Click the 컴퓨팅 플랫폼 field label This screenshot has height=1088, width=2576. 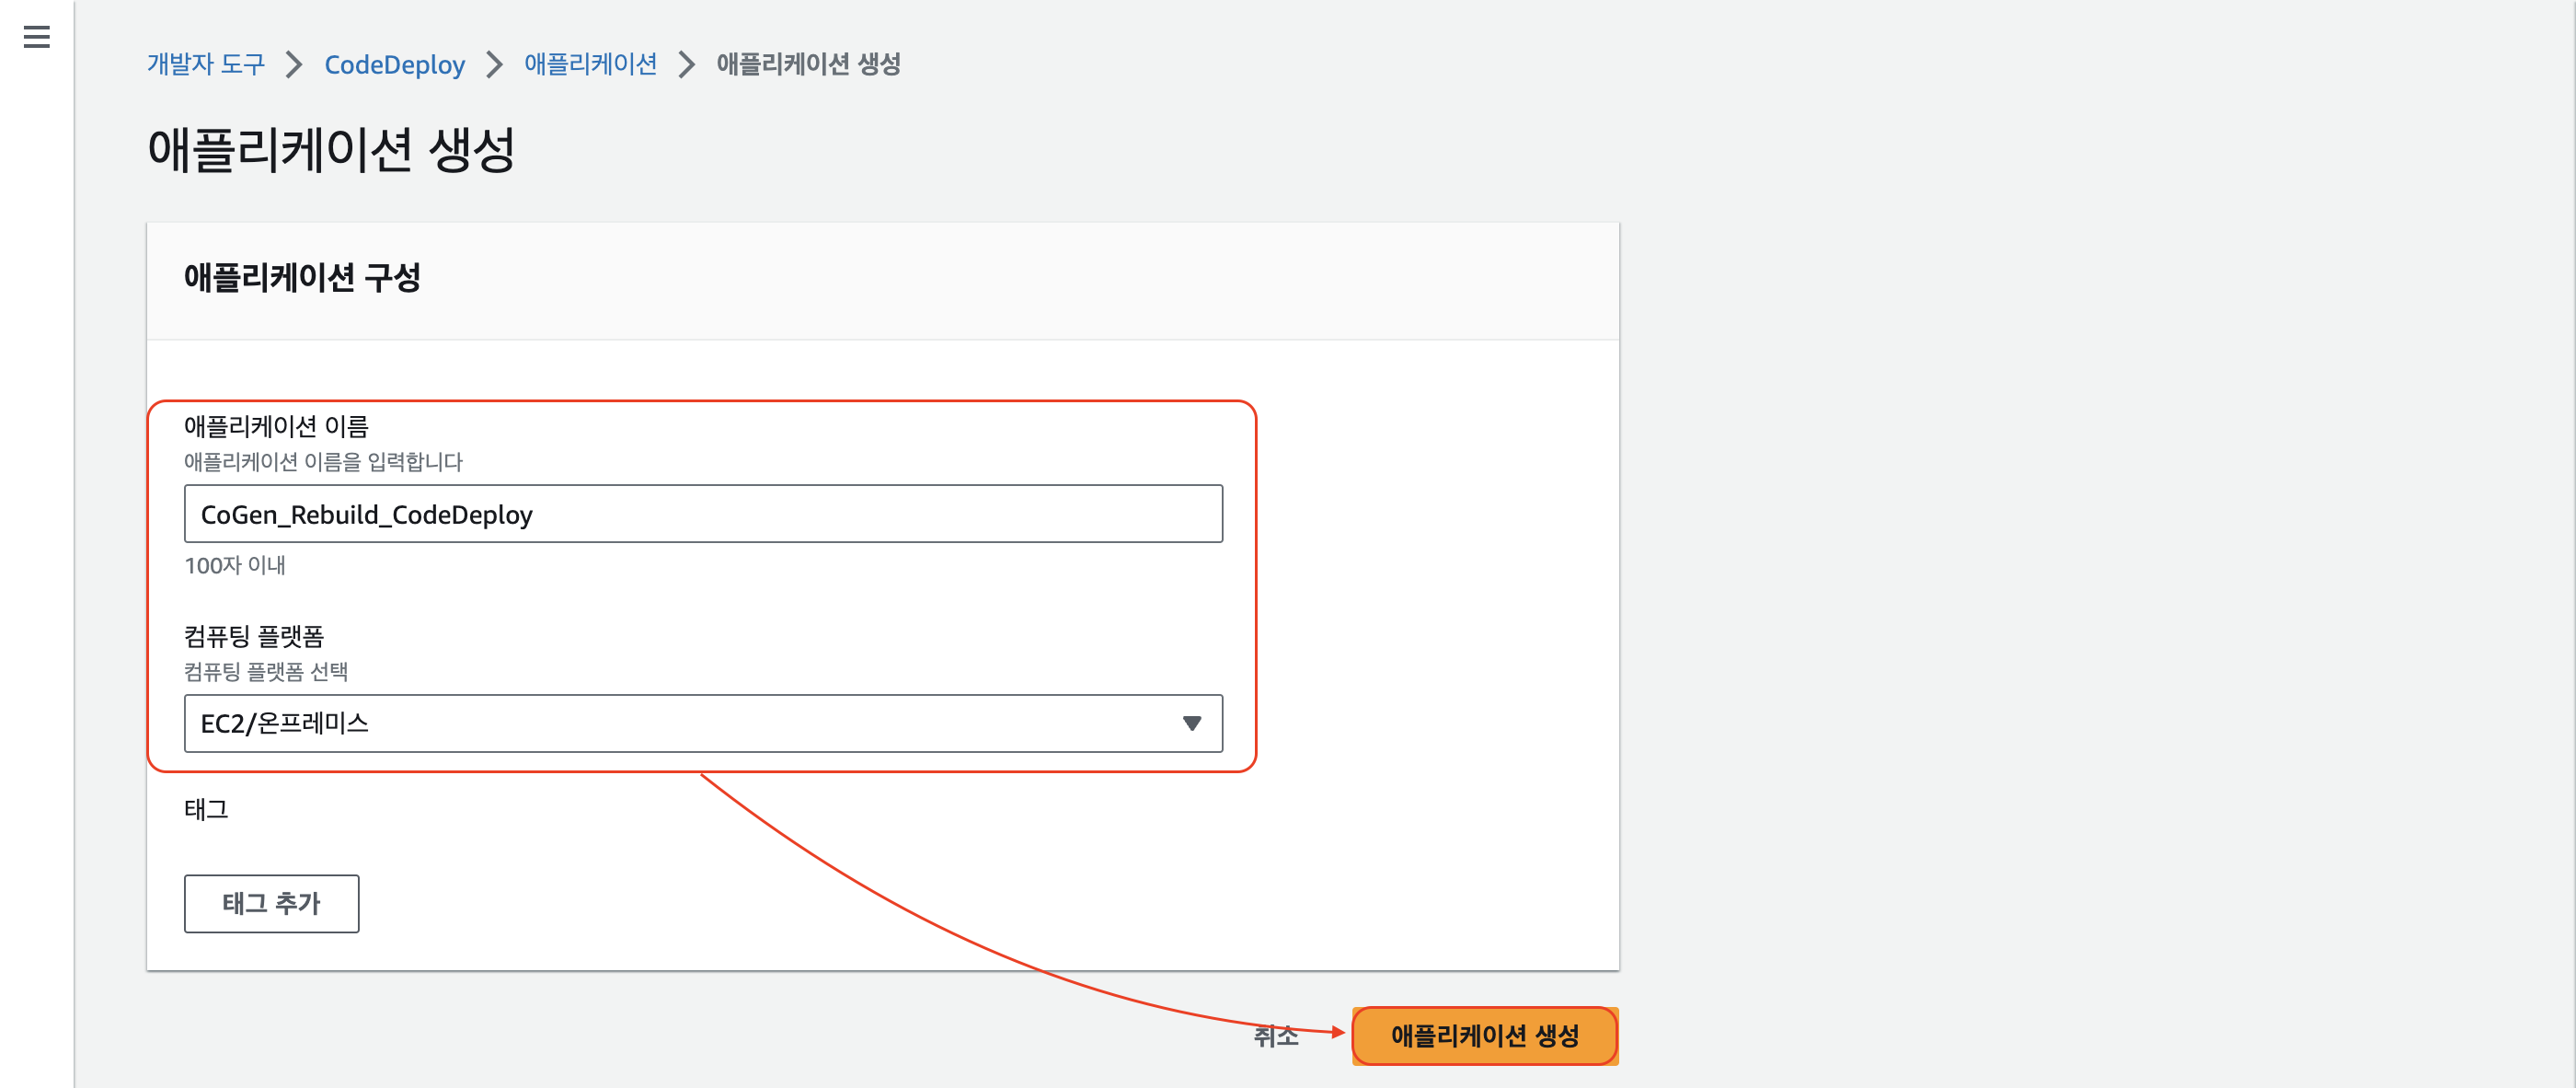tap(254, 637)
